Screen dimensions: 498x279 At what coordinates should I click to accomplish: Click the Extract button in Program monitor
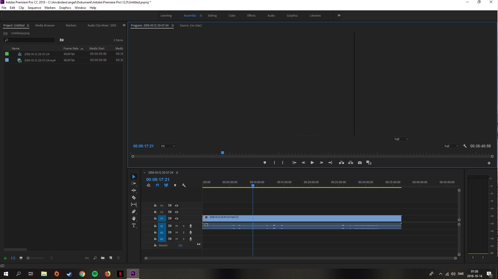[x=350, y=163]
